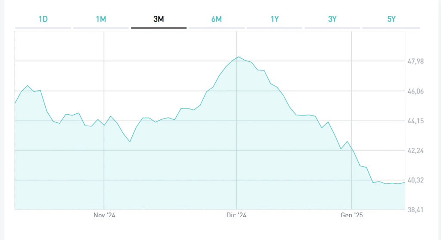Viewport: 441px width, 240px height.
Task: Click the Nov '24 date axis label
Action: 105,215
